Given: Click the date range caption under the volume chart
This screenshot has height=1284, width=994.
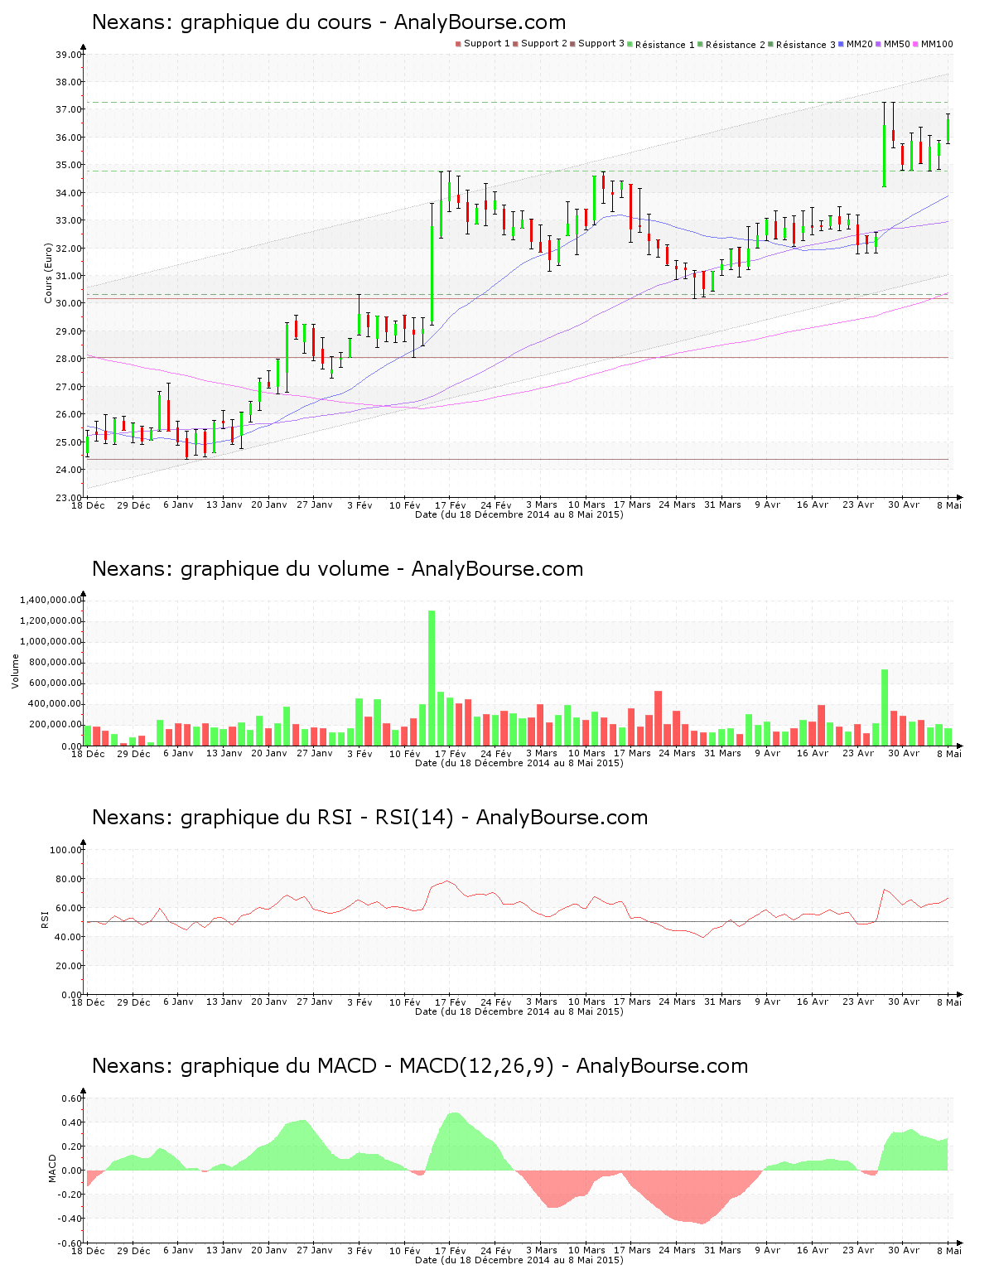Looking at the screenshot, I should 519,763.
